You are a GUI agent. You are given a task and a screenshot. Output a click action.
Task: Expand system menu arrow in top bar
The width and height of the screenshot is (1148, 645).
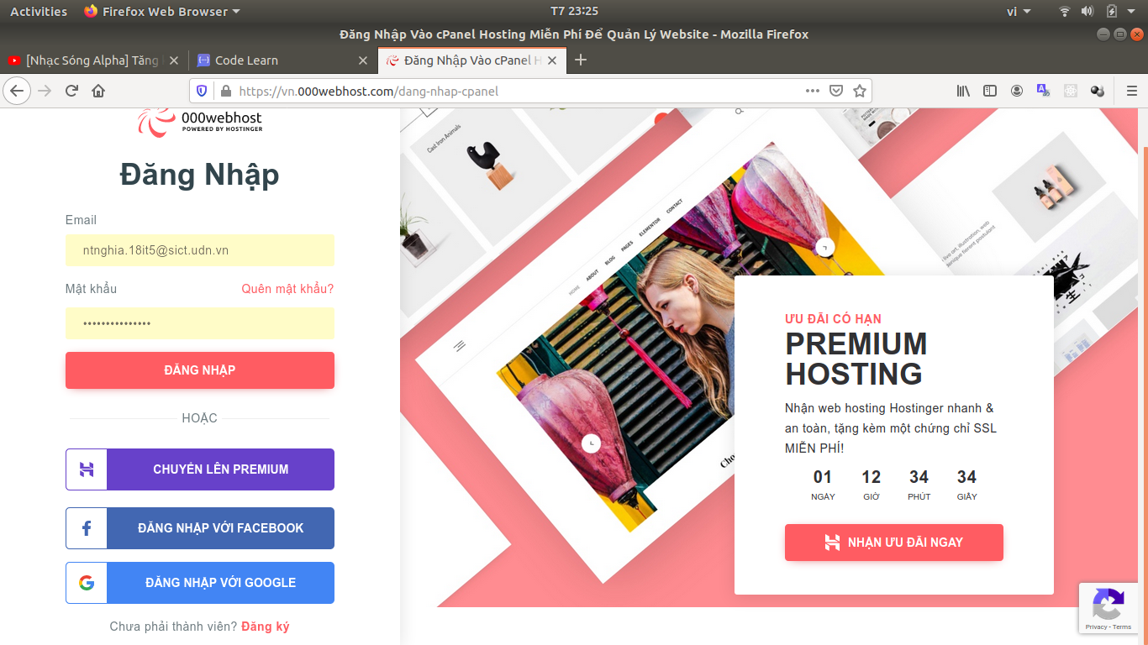[x=1133, y=12]
